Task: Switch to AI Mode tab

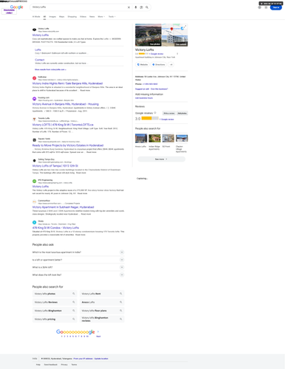Action: [36, 17]
